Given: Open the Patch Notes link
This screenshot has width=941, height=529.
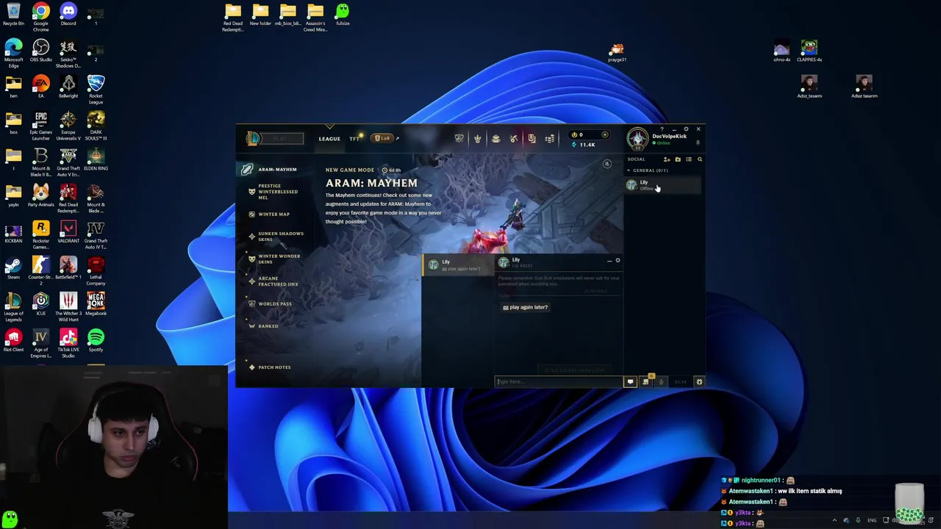Looking at the screenshot, I should pyautogui.click(x=269, y=367).
